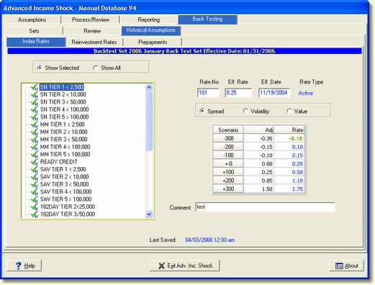
Task: Open the Sets sub-tab
Action: click(34, 31)
